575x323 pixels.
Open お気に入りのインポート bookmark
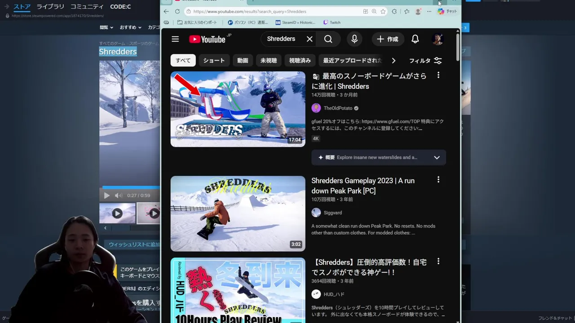[197, 22]
